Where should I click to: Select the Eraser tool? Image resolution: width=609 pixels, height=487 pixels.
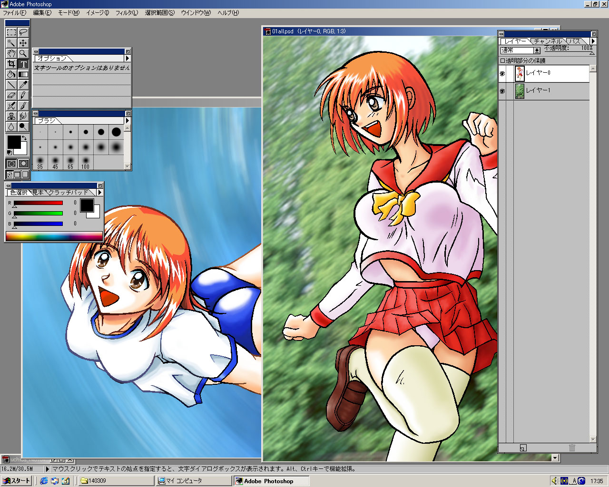[x=11, y=95]
